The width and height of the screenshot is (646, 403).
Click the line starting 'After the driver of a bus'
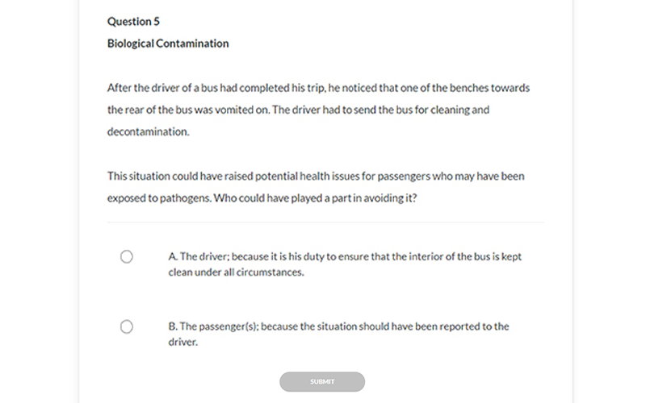(318, 88)
